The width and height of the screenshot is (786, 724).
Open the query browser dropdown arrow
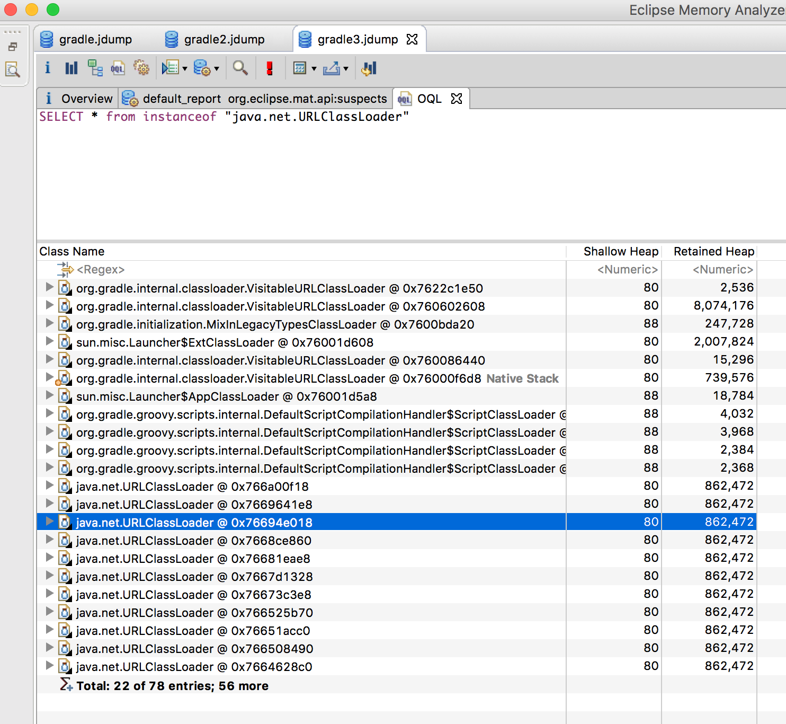(185, 69)
